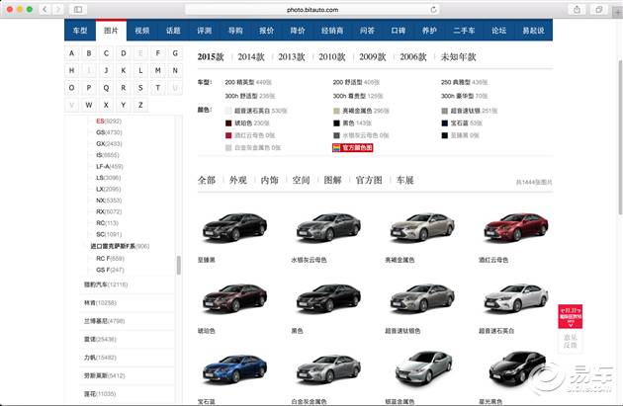This screenshot has width=623, height=406.
Task: Open the 经销商 navigation tab
Action: 332,31
